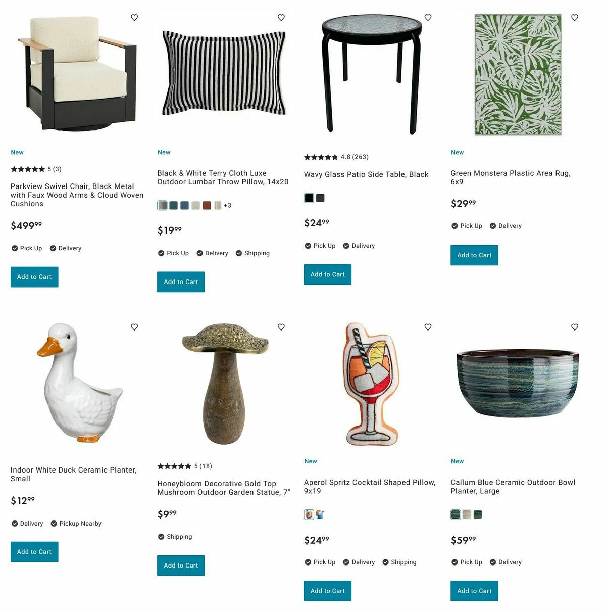Screen dimensions: 606x612
Task: Favorite the White Duck Ceramic Planter
Action: click(134, 327)
